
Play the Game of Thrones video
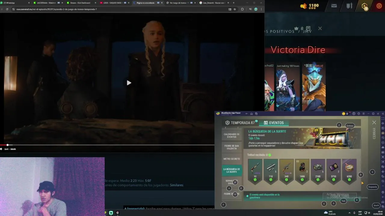pyautogui.click(x=129, y=83)
